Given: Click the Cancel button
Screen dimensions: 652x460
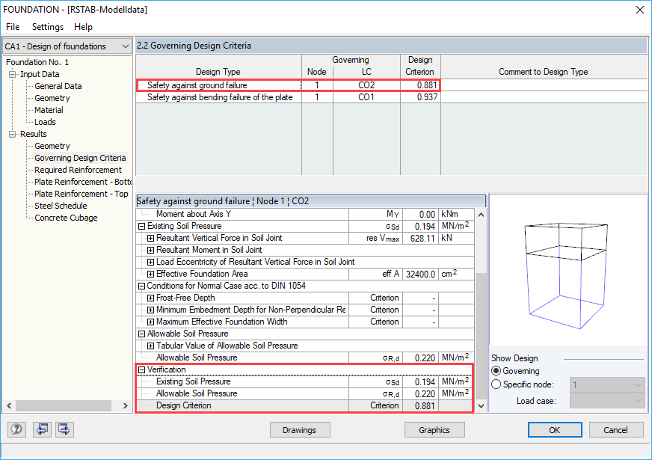Looking at the screenshot, I should [x=616, y=429].
